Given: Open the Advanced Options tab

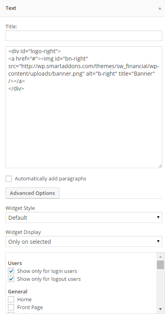Looking at the screenshot, I should [x=32, y=193].
